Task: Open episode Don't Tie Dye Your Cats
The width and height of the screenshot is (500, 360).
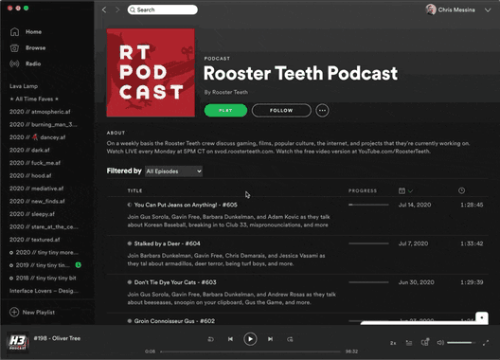Action: click(175, 282)
